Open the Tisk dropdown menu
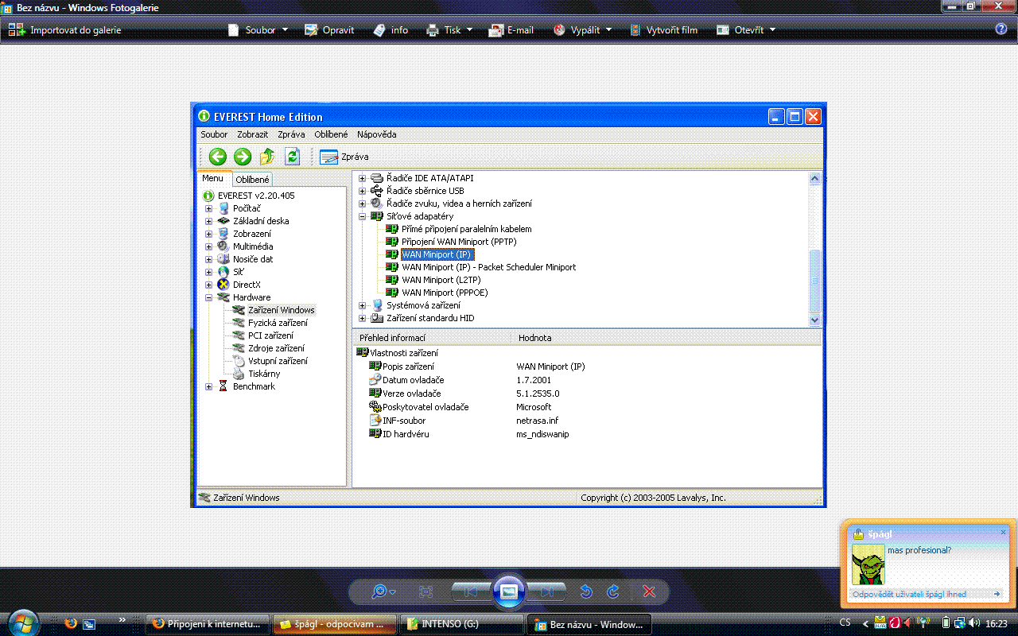Screen dimensions: 1018x636 click(x=451, y=30)
